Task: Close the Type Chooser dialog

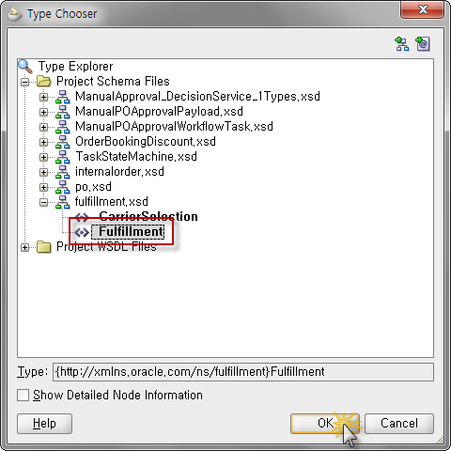Action: [422, 9]
